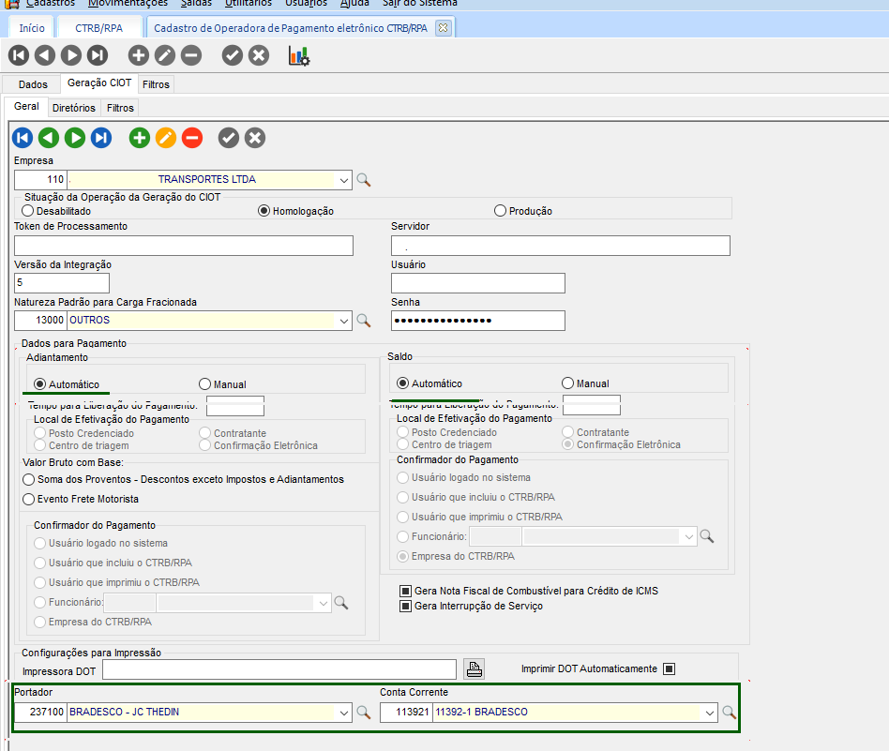Viewport: 889px width, 751px height.
Task: Click the orange edit pencil button
Action: [x=166, y=139]
